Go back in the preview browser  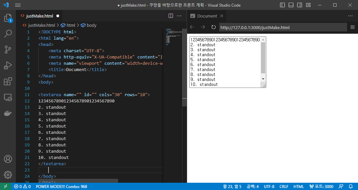point(192,27)
